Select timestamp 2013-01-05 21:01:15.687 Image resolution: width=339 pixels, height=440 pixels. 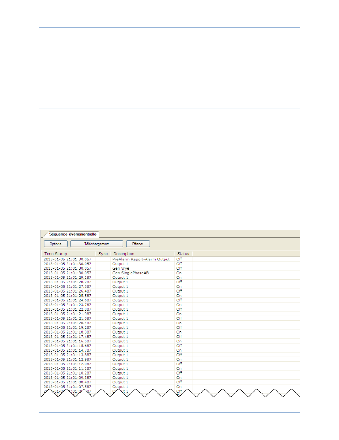click(x=68, y=346)
